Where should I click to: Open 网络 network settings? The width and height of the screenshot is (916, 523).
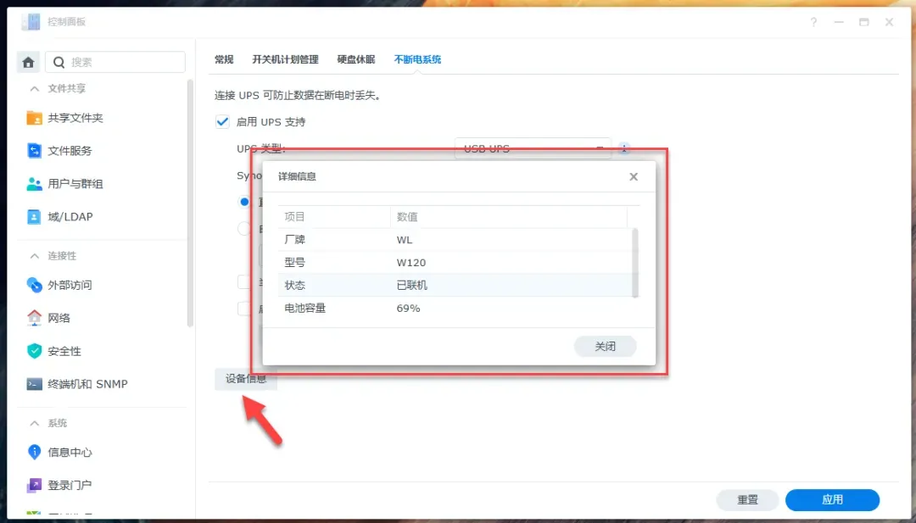pos(59,318)
